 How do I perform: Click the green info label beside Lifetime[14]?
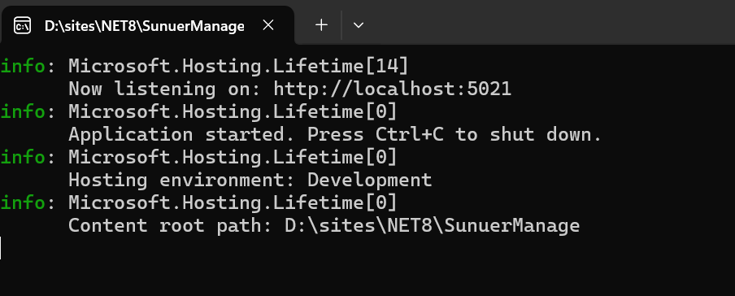[23, 66]
